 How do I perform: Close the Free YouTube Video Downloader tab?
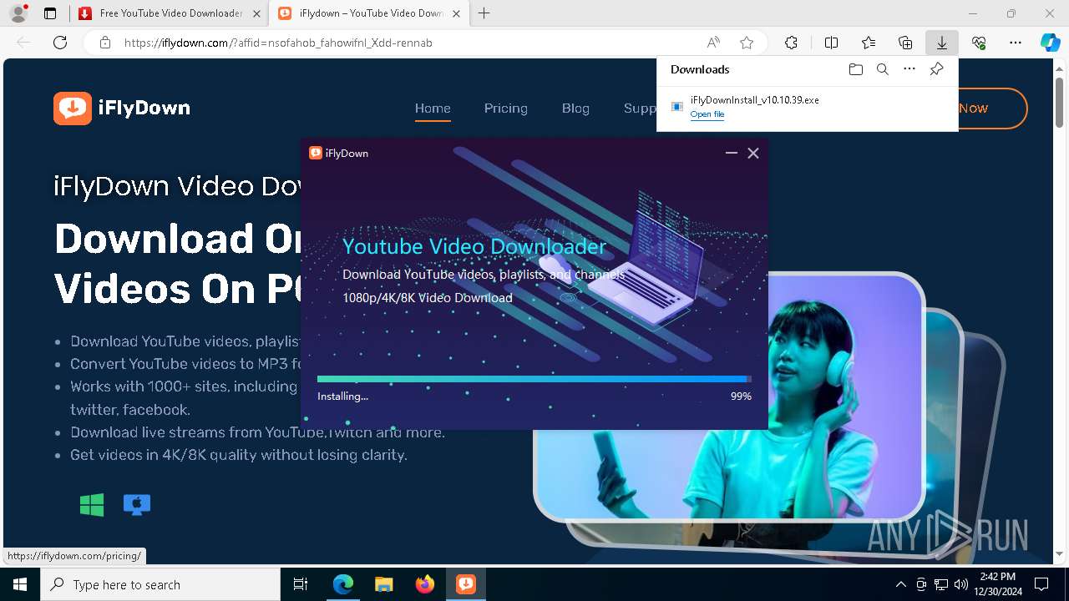click(x=256, y=13)
